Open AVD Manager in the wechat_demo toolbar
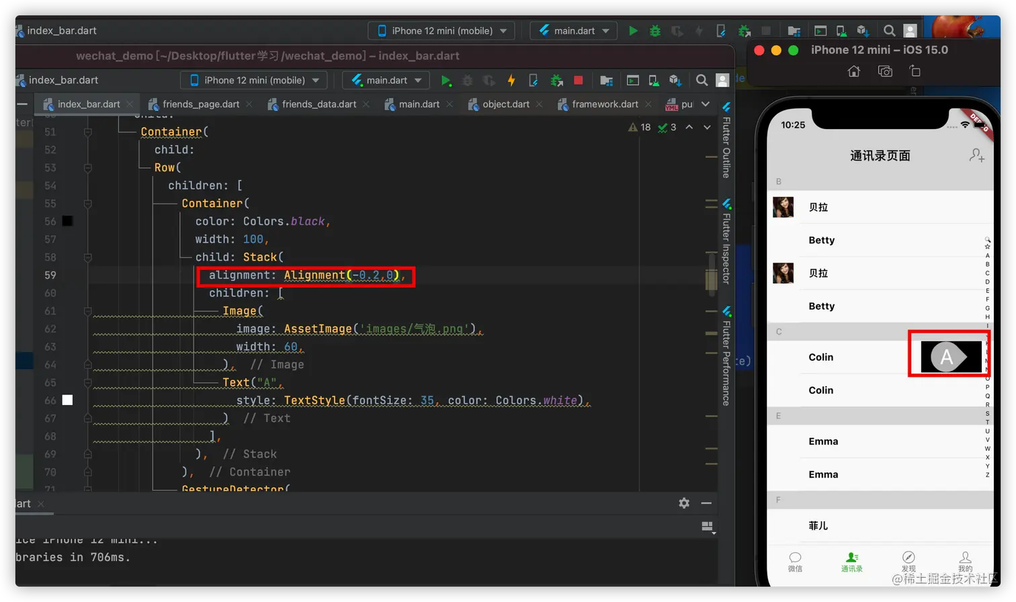Image resolution: width=1016 pixels, height=602 pixels. (x=654, y=81)
